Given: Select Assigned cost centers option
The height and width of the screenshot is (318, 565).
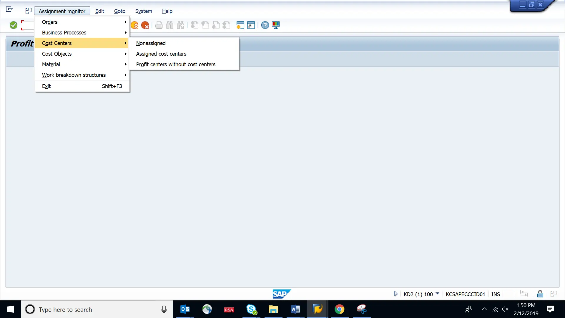Looking at the screenshot, I should click(161, 54).
